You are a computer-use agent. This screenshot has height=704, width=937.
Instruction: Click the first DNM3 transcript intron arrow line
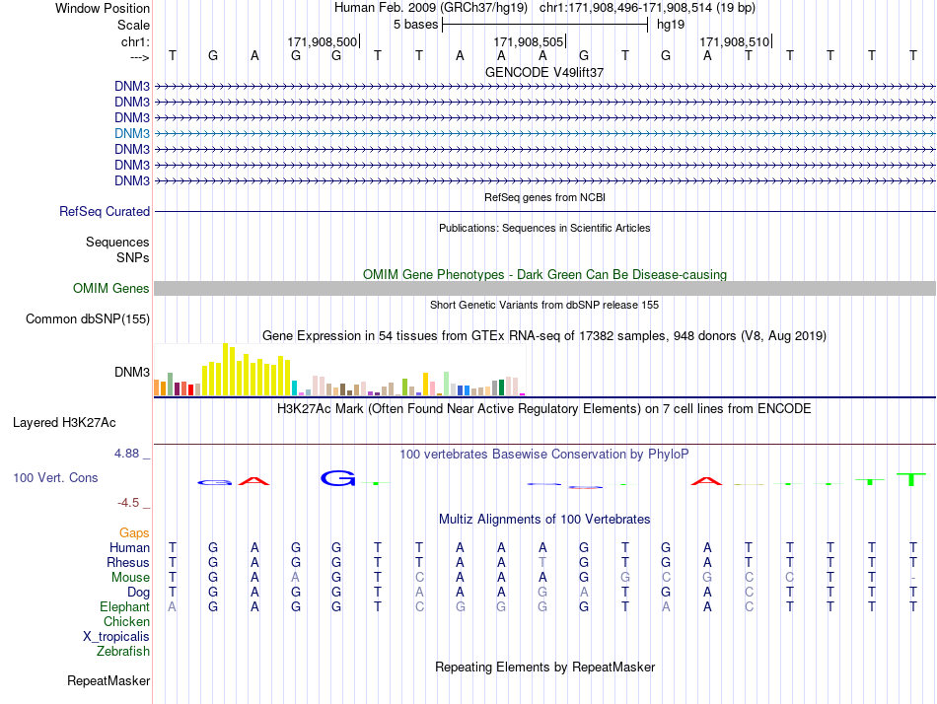point(544,87)
